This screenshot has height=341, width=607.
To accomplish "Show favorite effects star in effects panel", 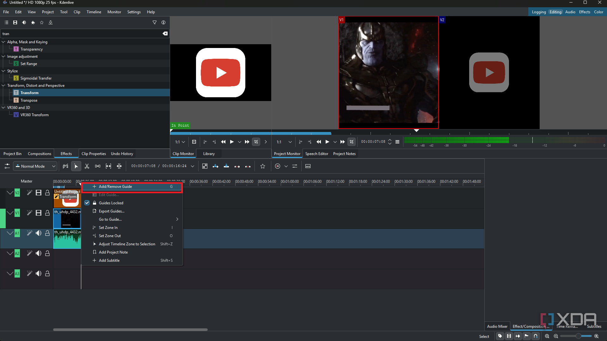I will pos(42,22).
